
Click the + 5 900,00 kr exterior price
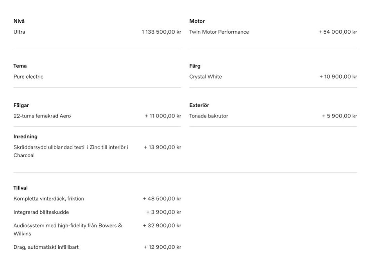[x=339, y=116]
